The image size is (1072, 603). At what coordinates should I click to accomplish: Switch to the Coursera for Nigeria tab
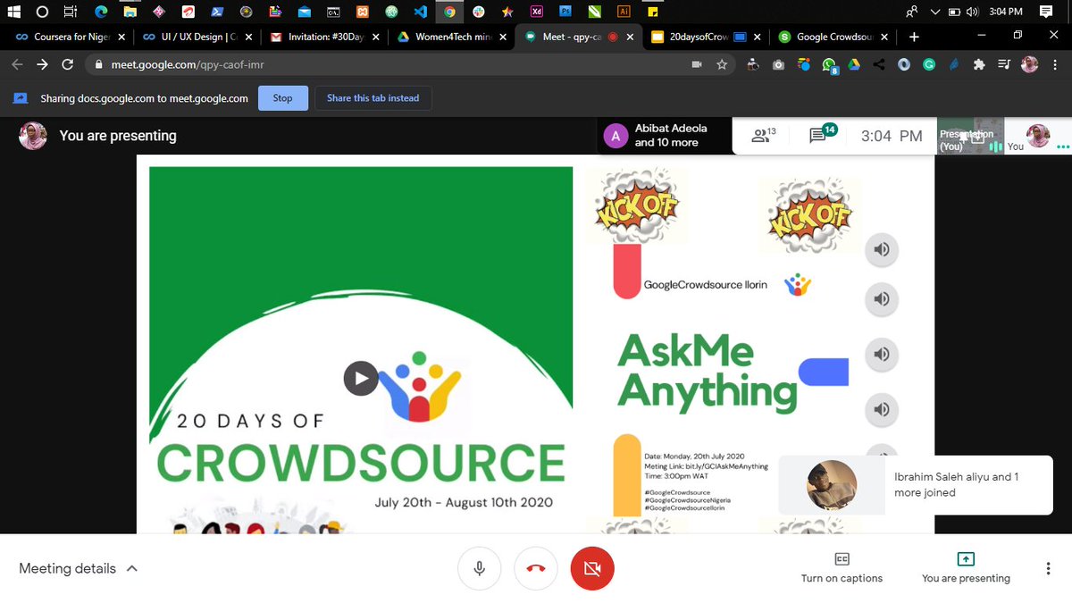[x=70, y=38]
